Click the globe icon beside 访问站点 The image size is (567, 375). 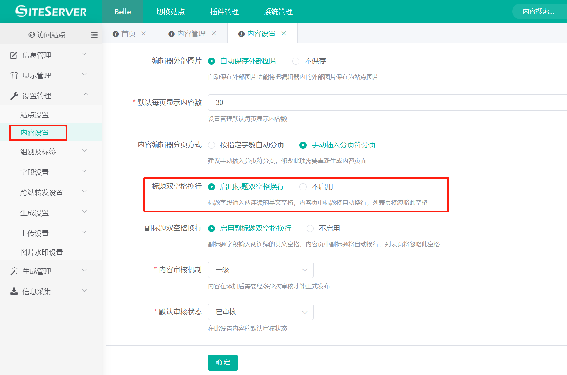pyautogui.click(x=32, y=35)
